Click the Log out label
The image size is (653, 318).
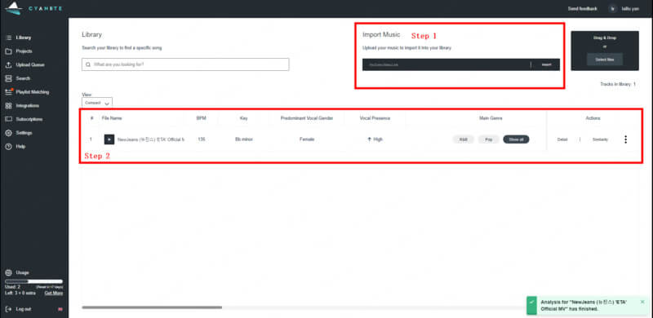pyautogui.click(x=24, y=309)
